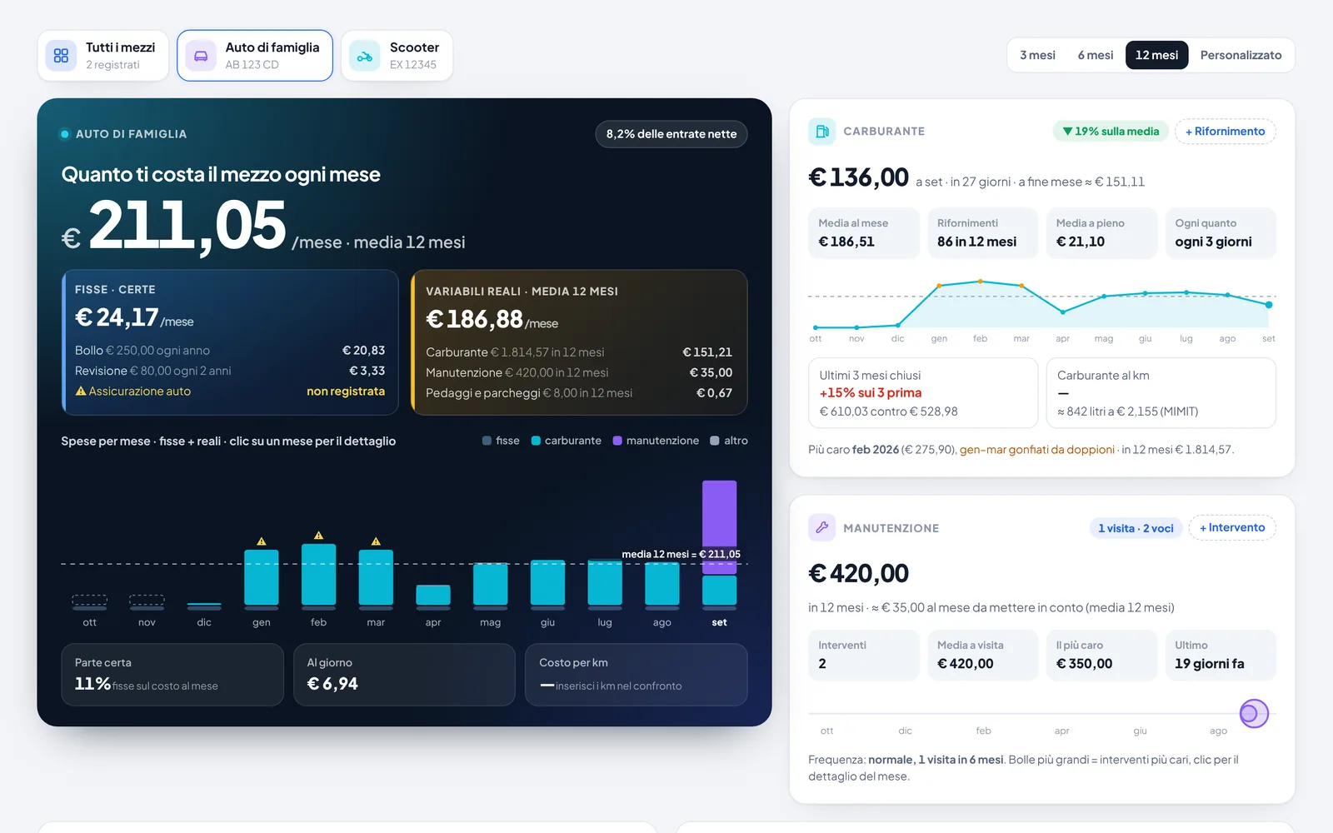Click the car icon for Auto di famiglia

pos(201,56)
